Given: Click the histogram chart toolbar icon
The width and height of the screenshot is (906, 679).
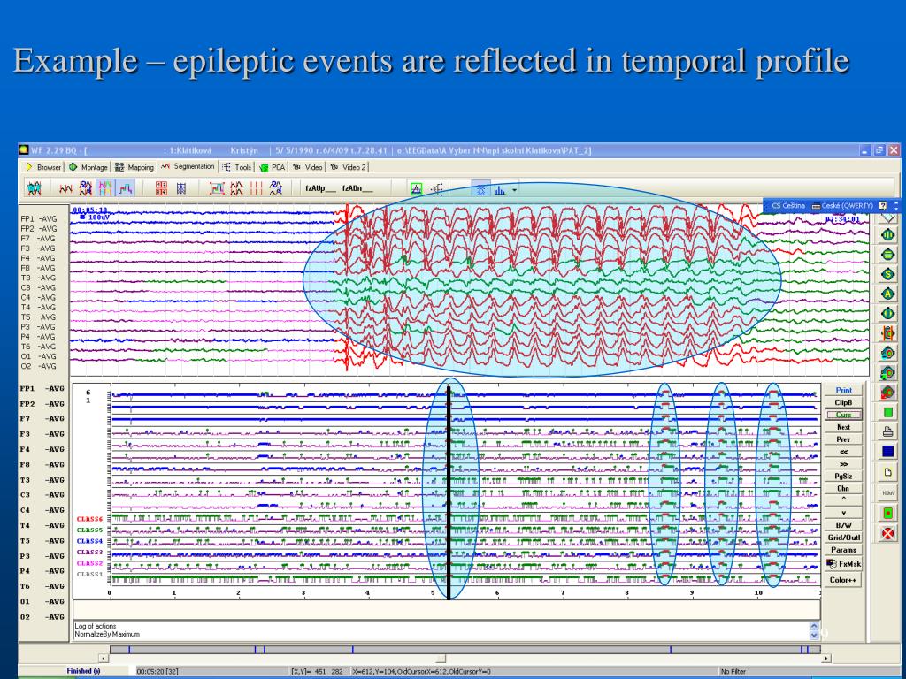Looking at the screenshot, I should tap(500, 188).
